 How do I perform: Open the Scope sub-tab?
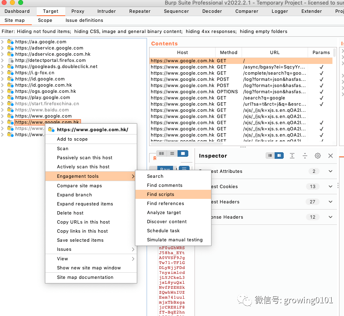(45, 20)
